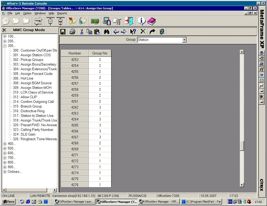Click the first connect plug icon

coord(50,21)
